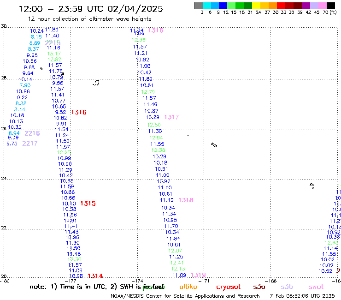Click the subtitle '12 hour collection of altimeter wave heights'
The image size is (341, 300).
pos(89,19)
